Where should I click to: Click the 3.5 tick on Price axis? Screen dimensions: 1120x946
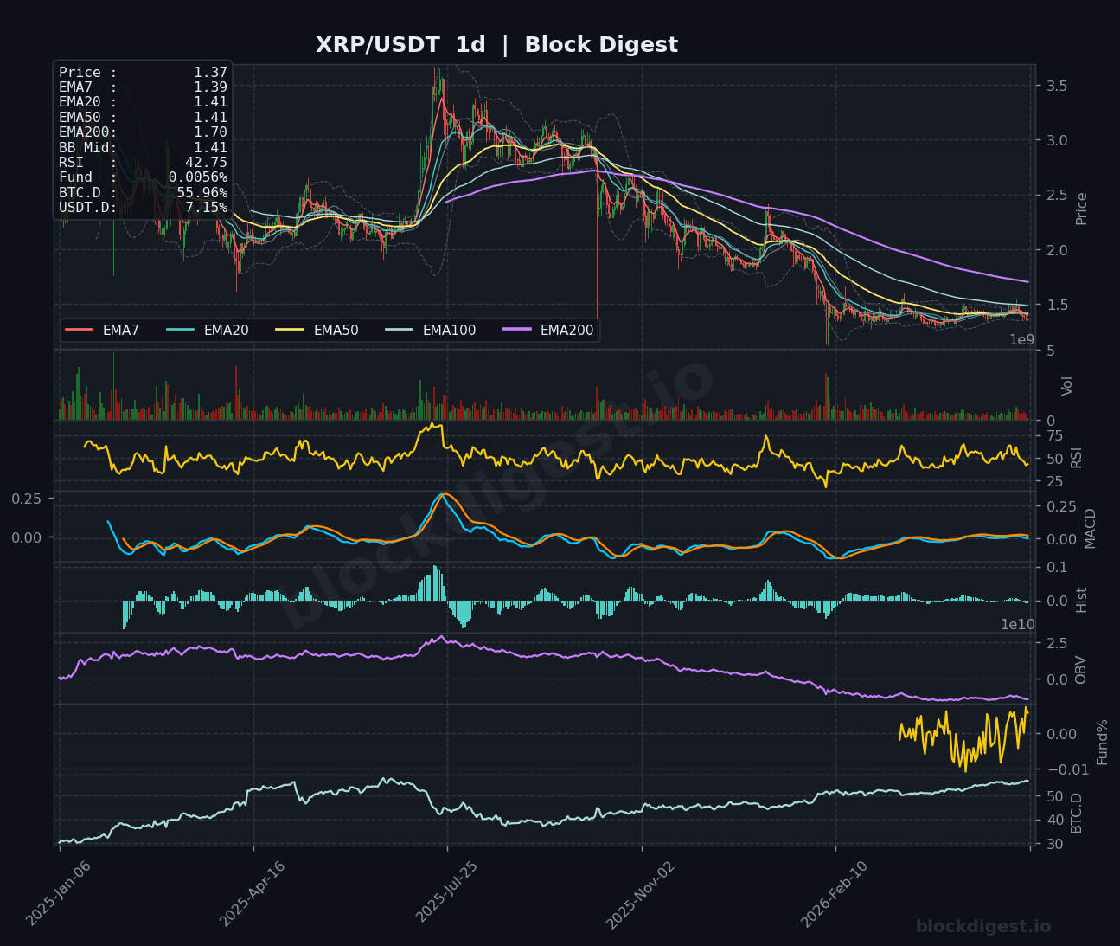pos(1056,86)
